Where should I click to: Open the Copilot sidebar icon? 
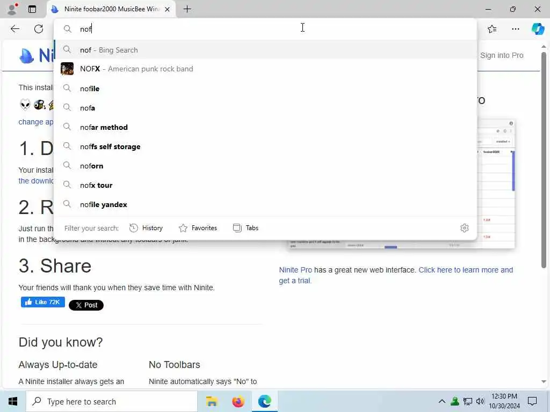(537, 29)
